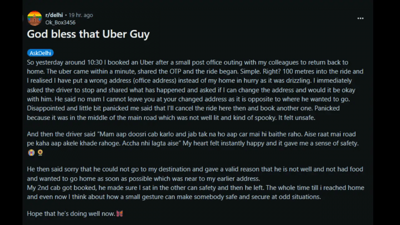Visit the Ok_Box3456 user profile
The height and width of the screenshot is (225, 400).
[x=60, y=22]
